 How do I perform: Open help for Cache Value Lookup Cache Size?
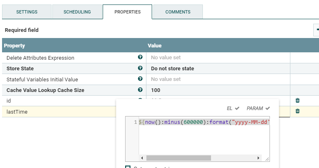(x=140, y=90)
